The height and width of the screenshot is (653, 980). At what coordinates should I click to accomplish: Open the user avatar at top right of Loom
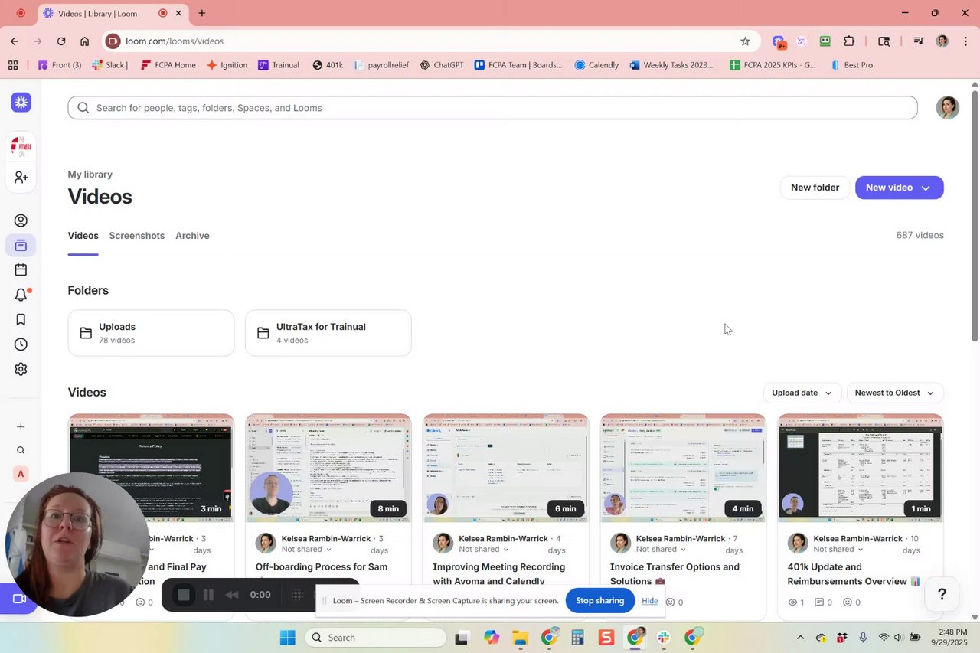point(948,108)
